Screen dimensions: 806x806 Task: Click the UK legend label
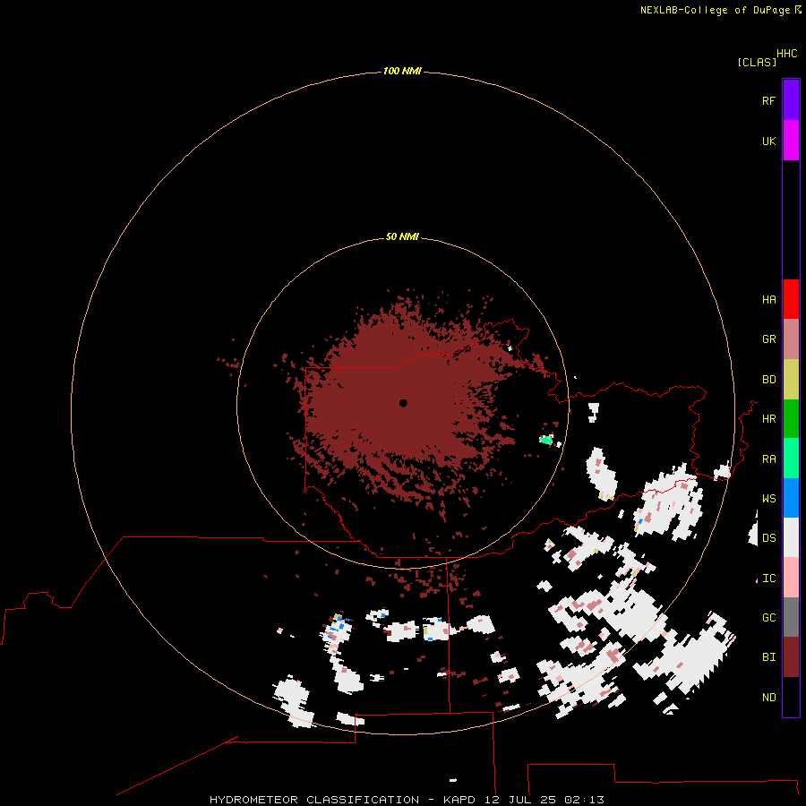point(768,141)
